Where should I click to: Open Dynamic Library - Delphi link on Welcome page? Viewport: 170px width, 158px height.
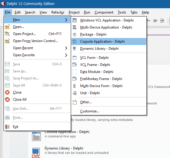[x=64, y=148]
